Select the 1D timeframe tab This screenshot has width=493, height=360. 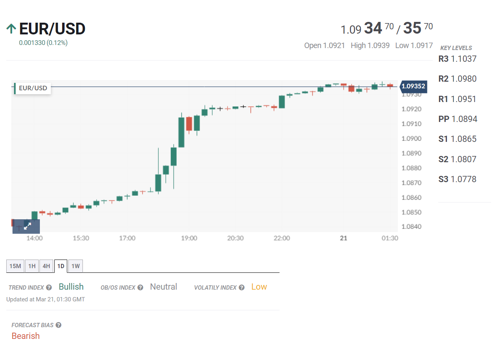click(61, 266)
